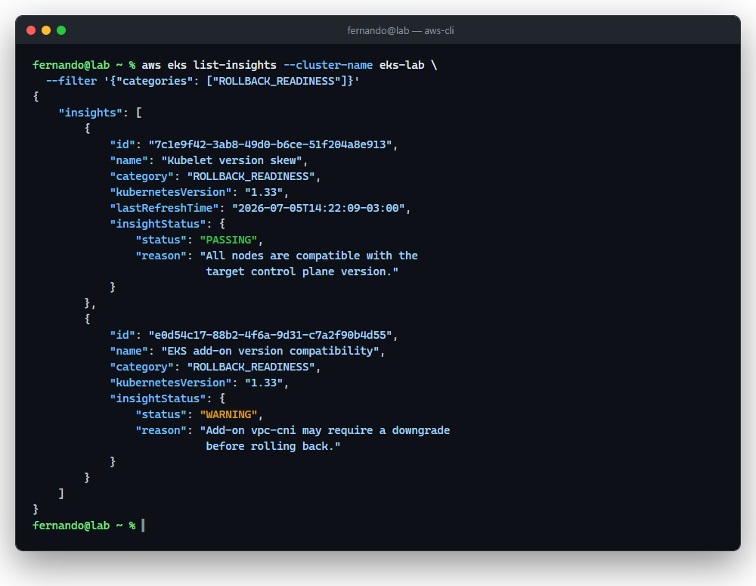This screenshot has width=756, height=586.
Task: Click the '--cluster-name' flag
Action: pyautogui.click(x=328, y=65)
